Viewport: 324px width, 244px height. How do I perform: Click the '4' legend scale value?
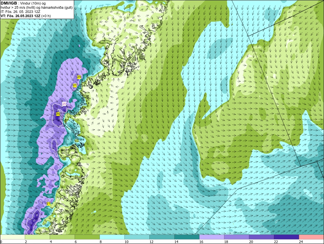click(51, 242)
